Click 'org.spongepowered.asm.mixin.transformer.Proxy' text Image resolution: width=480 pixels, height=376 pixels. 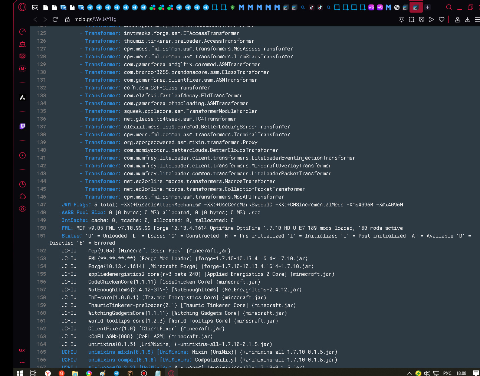tap(191, 142)
